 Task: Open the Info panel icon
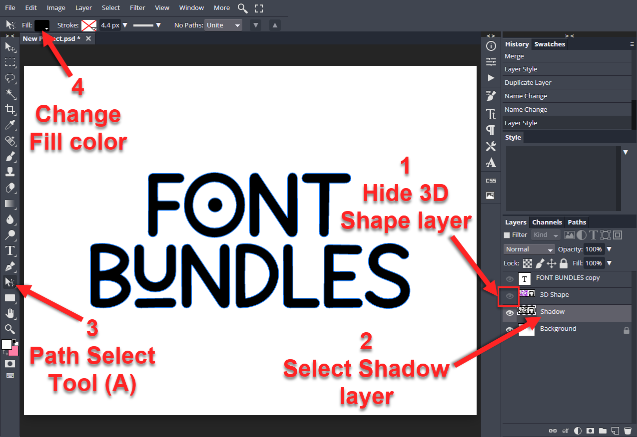[x=491, y=46]
